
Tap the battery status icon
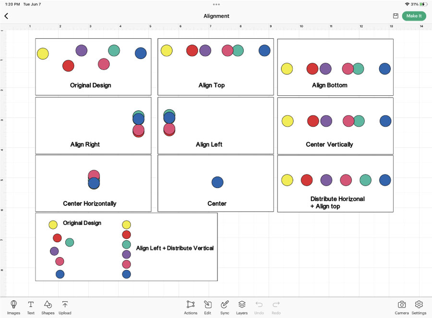422,4
